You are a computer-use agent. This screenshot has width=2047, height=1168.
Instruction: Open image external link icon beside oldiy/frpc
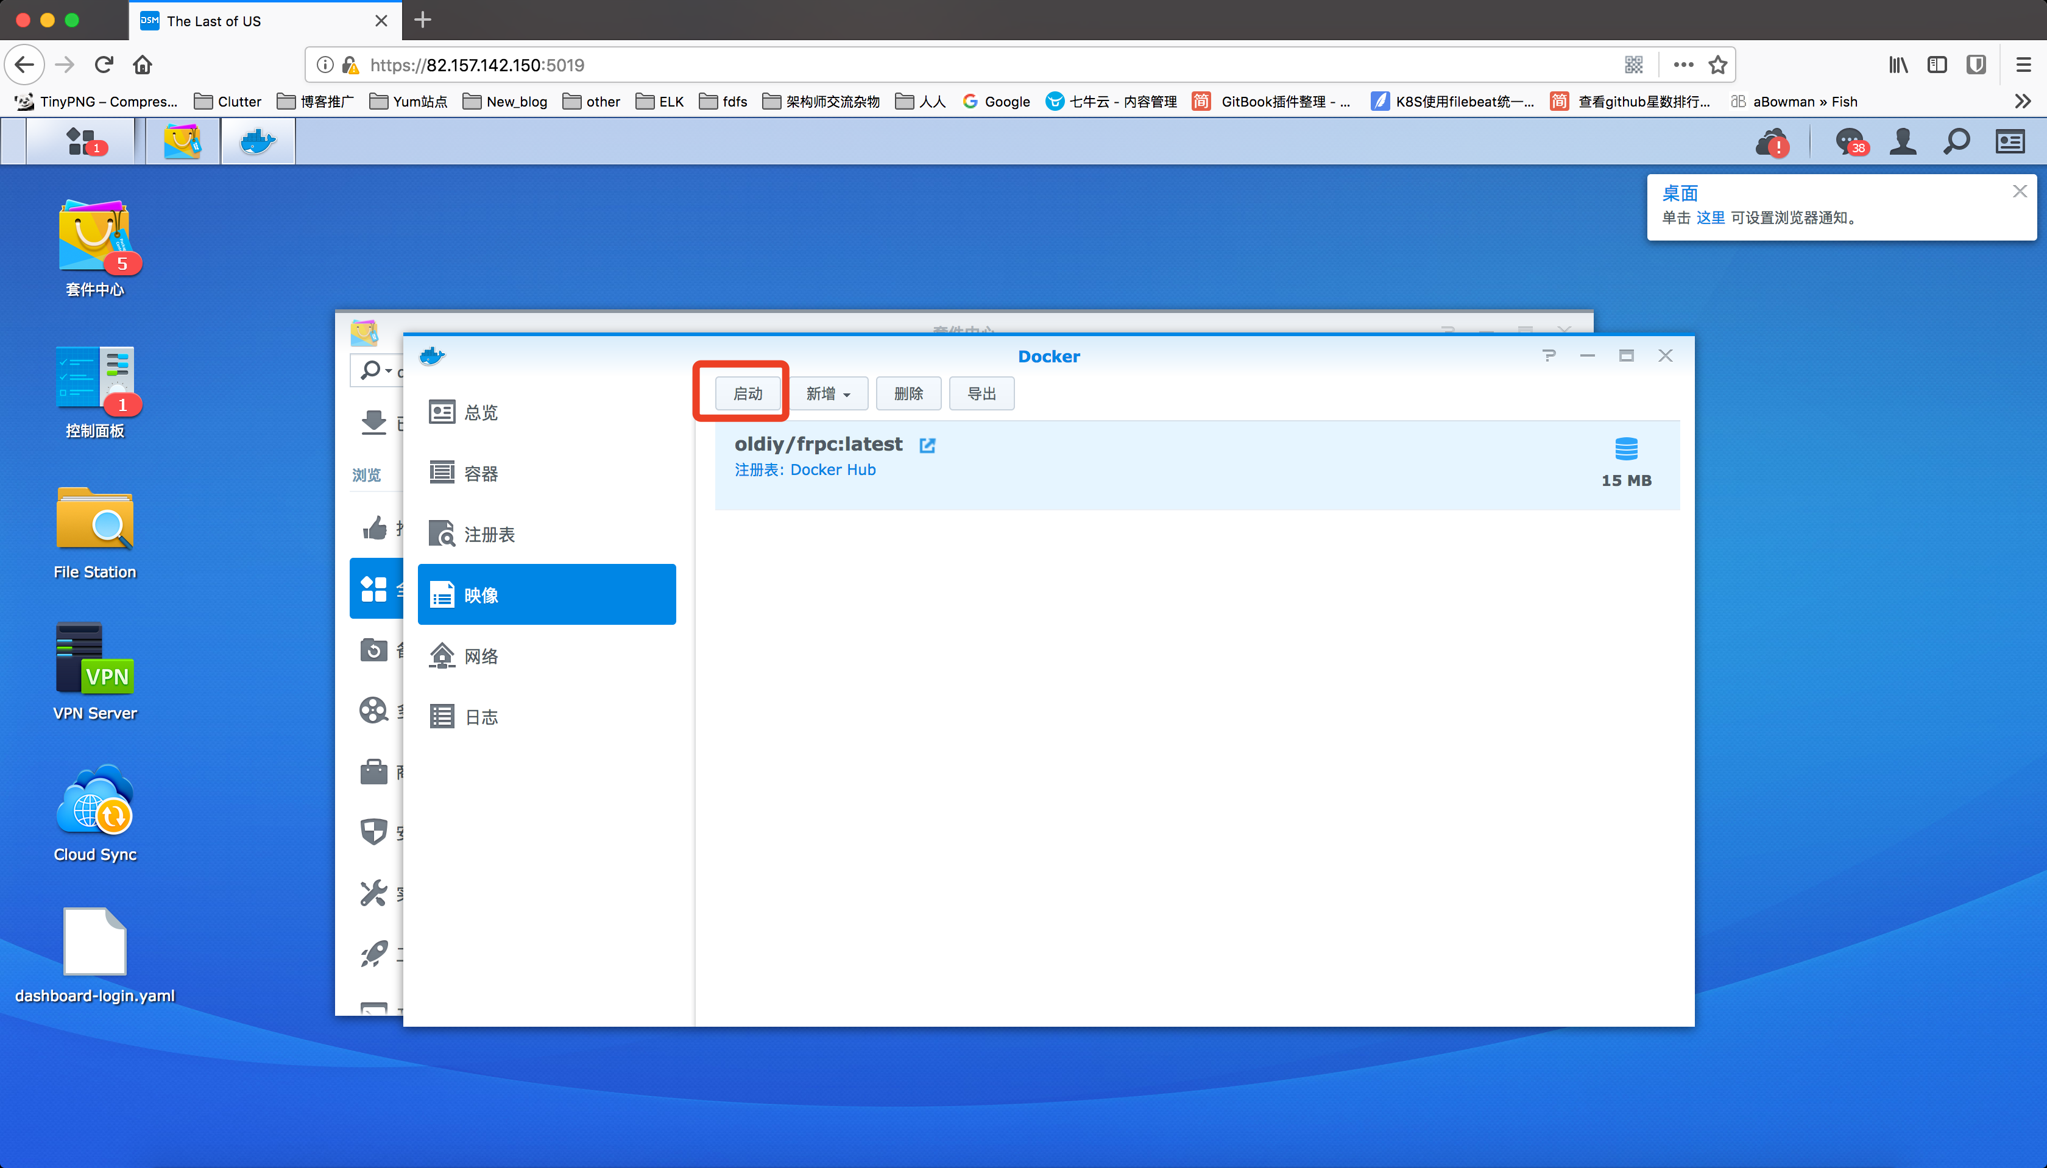[927, 445]
